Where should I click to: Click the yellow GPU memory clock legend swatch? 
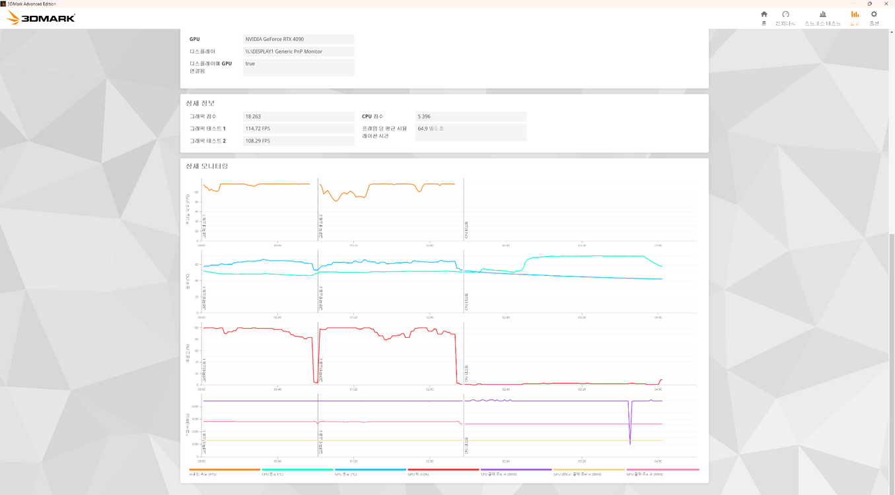coord(589,470)
